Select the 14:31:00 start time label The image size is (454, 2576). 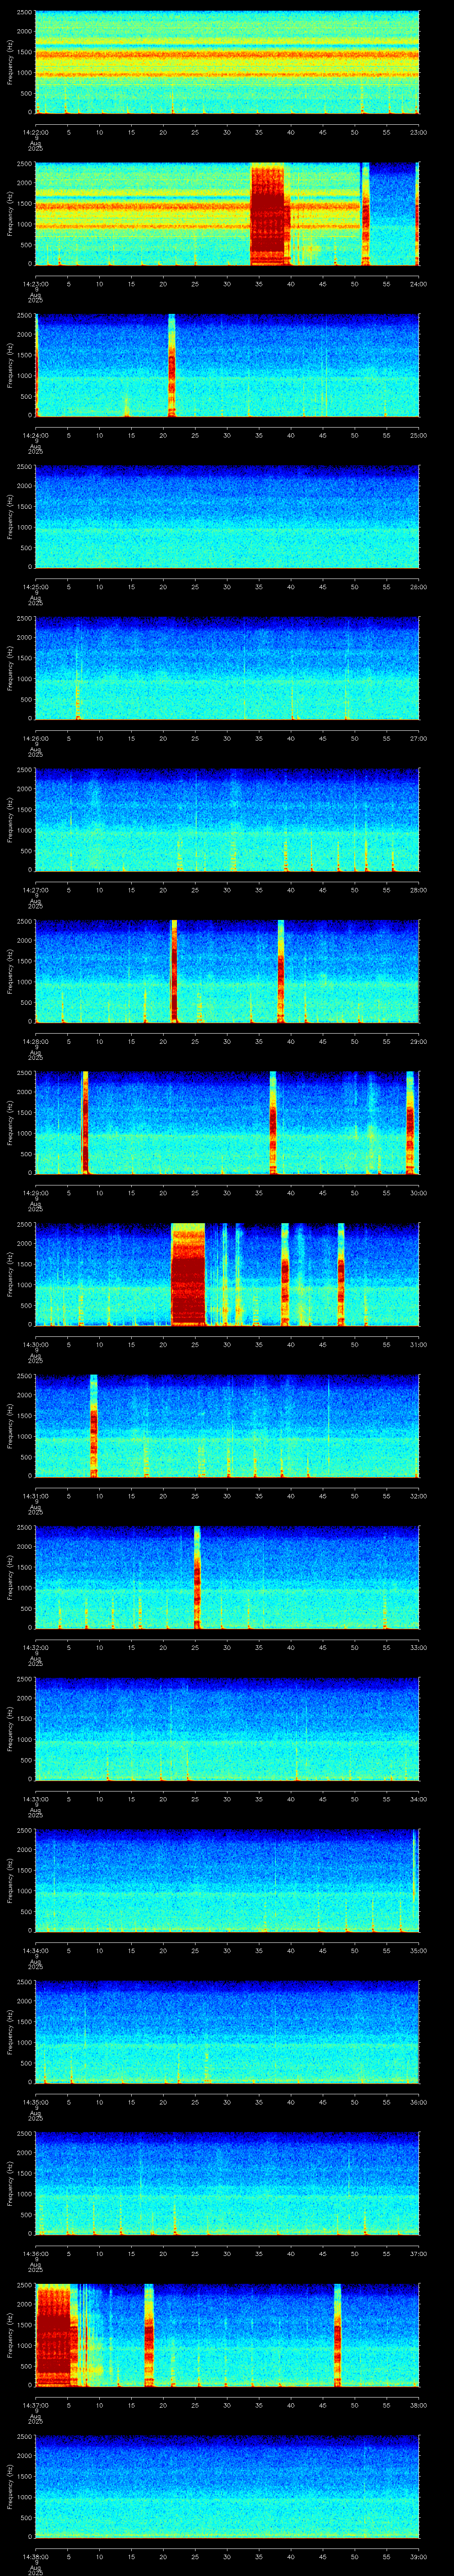pos(35,1496)
